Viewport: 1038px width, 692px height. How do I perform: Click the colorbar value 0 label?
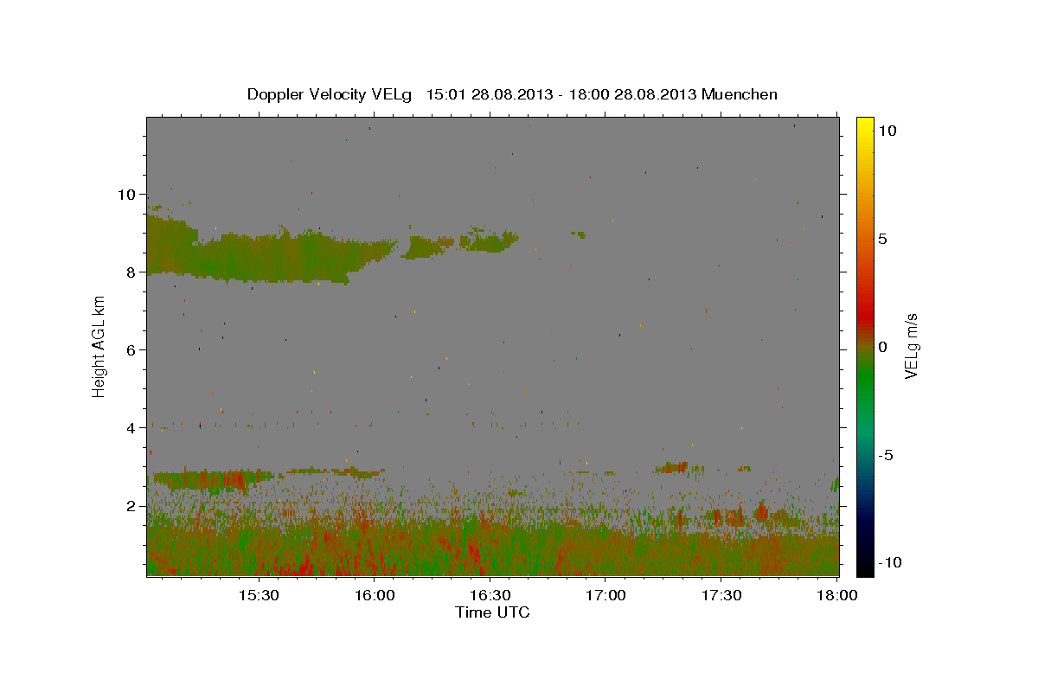click(x=882, y=347)
